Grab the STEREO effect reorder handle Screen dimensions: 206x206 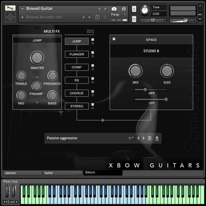(93, 108)
